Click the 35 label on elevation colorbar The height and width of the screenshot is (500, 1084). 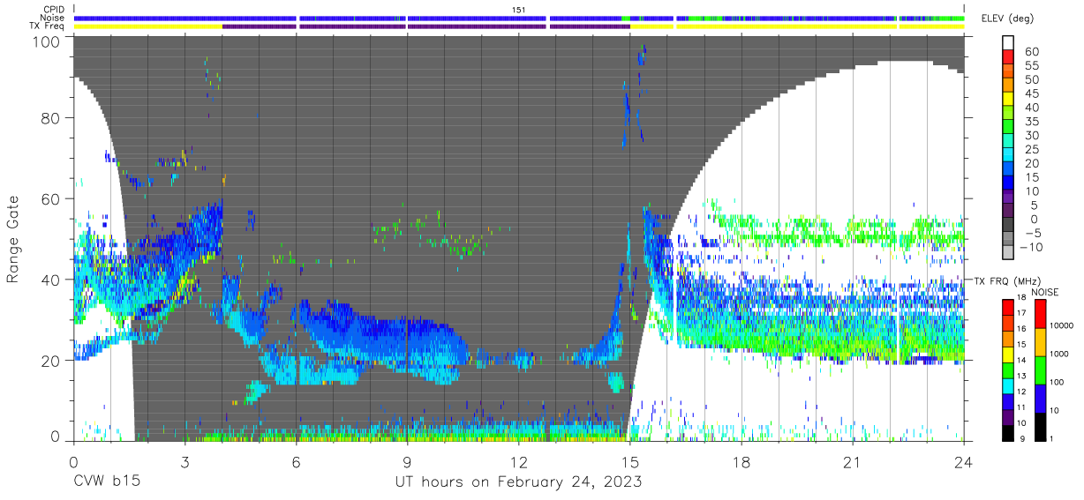(1031, 122)
